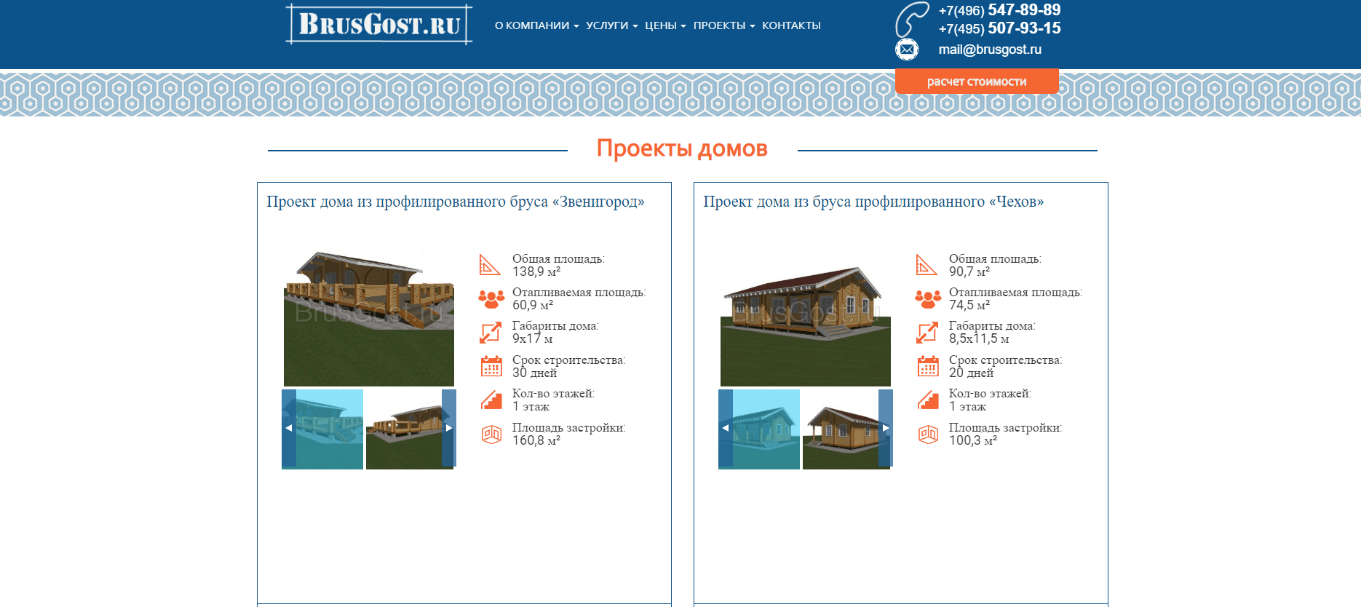Click the 74,5 м² heated area value
This screenshot has width=1361, height=607.
pyautogui.click(x=969, y=306)
